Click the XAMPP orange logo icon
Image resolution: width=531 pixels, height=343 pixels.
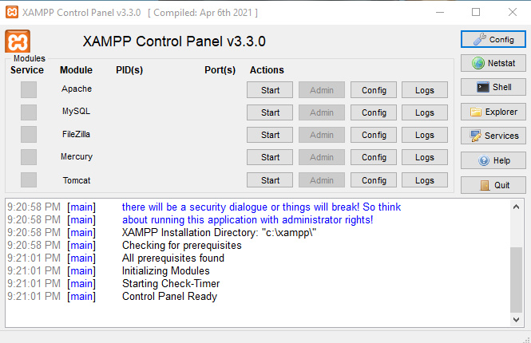pos(18,41)
